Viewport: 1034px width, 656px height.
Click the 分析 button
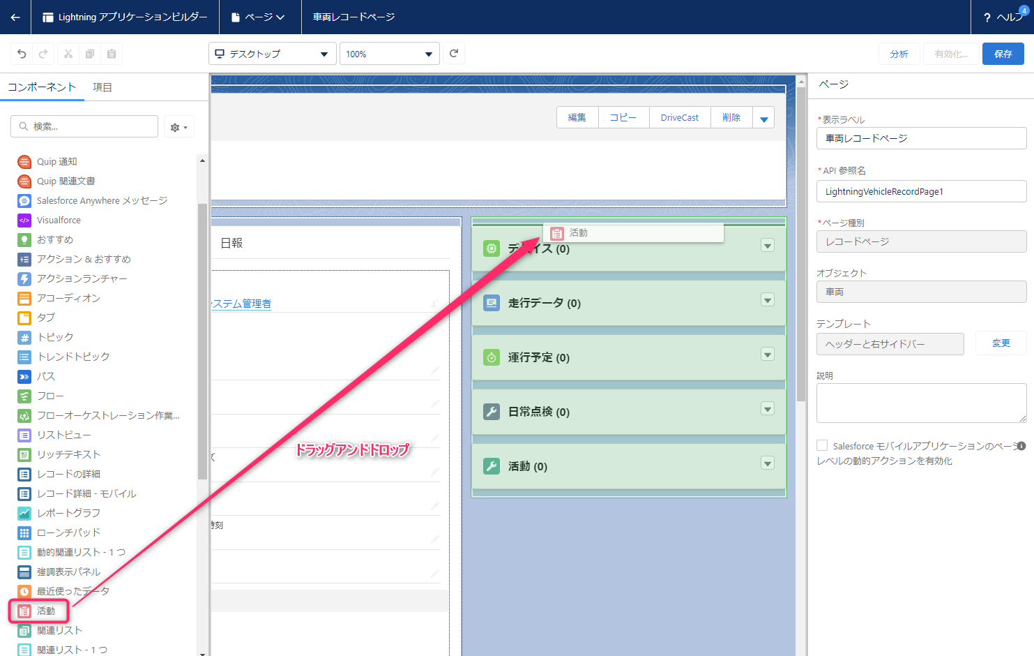899,54
